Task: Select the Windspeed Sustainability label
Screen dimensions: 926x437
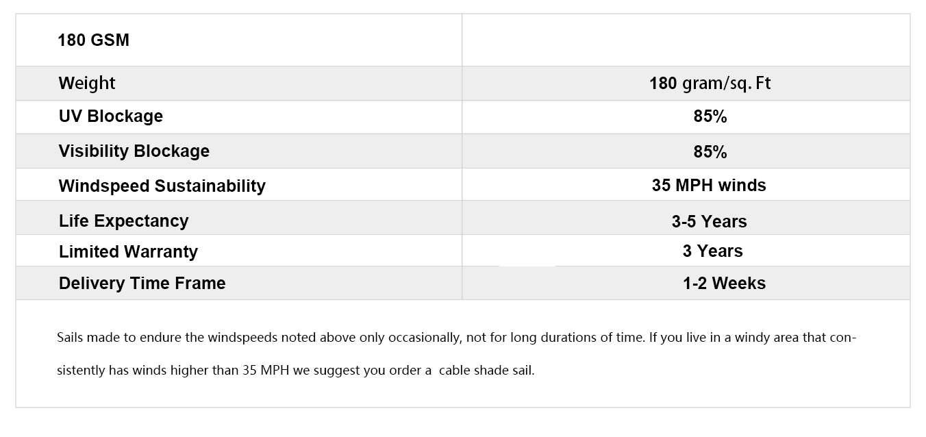Action: pyautogui.click(x=162, y=186)
